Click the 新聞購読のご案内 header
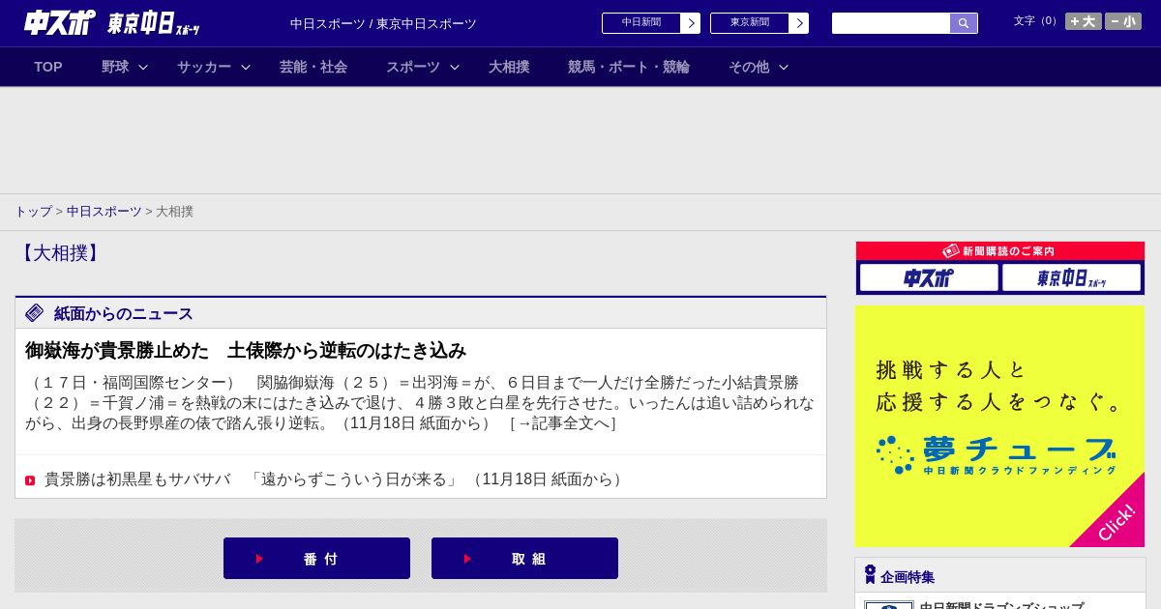This screenshot has width=1161, height=609. [999, 250]
